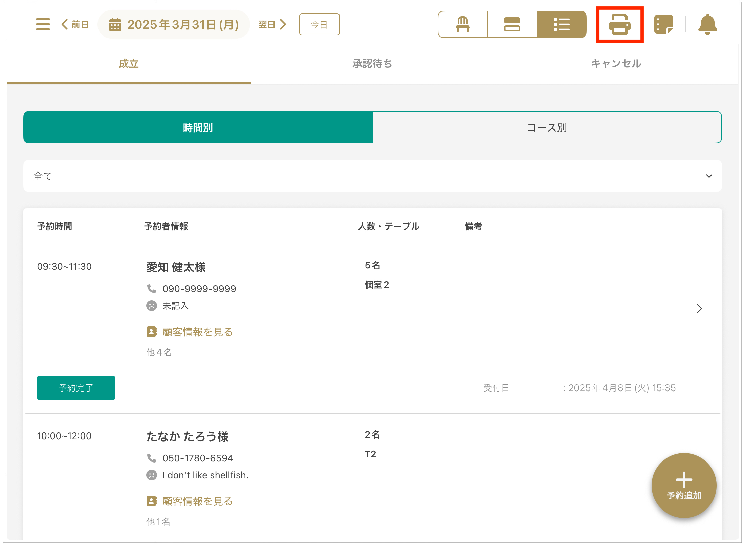Select the list view icon
Image resolution: width=744 pixels, height=545 pixels.
click(x=561, y=24)
